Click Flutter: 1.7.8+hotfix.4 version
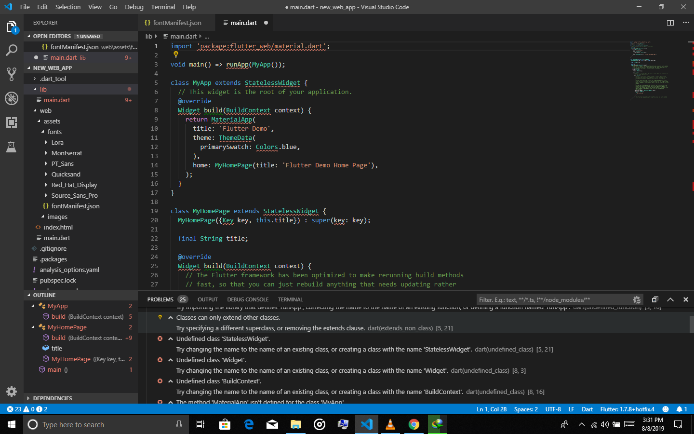694x434 pixels. (627, 409)
